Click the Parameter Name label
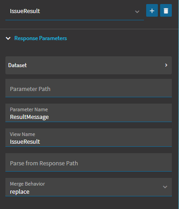Image resolution: width=179 pixels, height=209 pixels. [29, 109]
